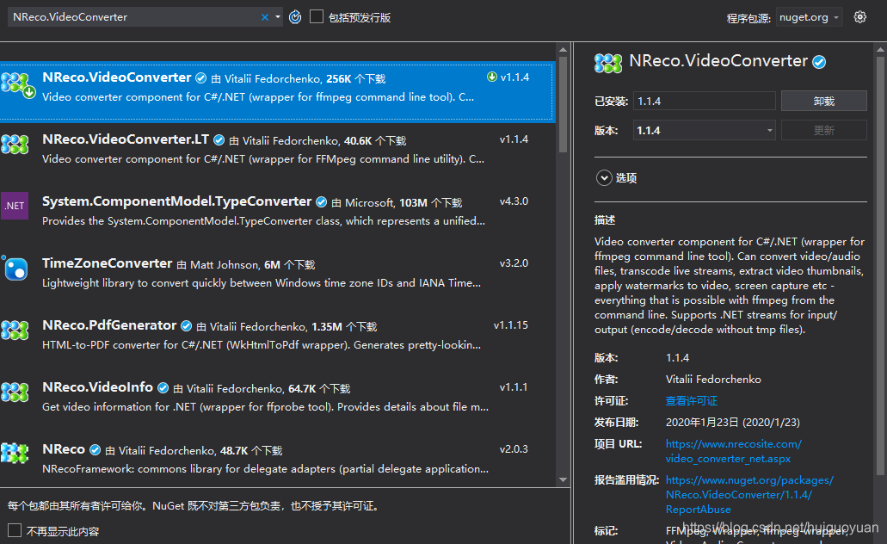Click author Vitalii Fedorchenko in details panel
887x544 pixels.
[713, 380]
